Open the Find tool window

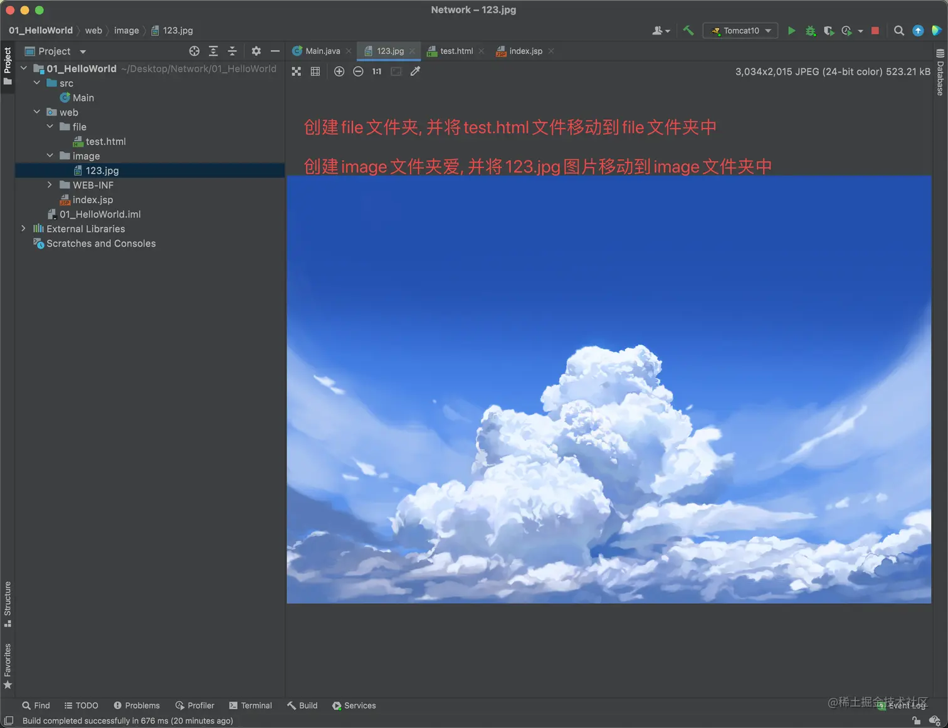click(36, 705)
